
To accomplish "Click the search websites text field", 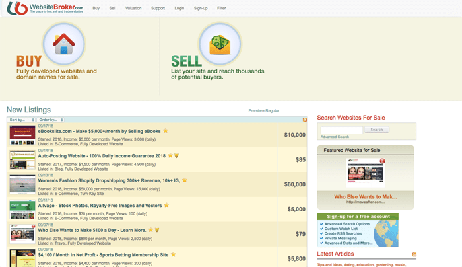I will pos(342,130).
